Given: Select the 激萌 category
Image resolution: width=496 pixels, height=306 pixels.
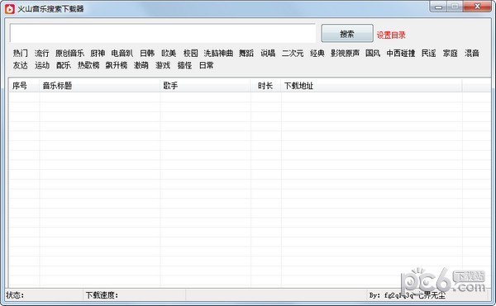Looking at the screenshot, I should [141, 65].
